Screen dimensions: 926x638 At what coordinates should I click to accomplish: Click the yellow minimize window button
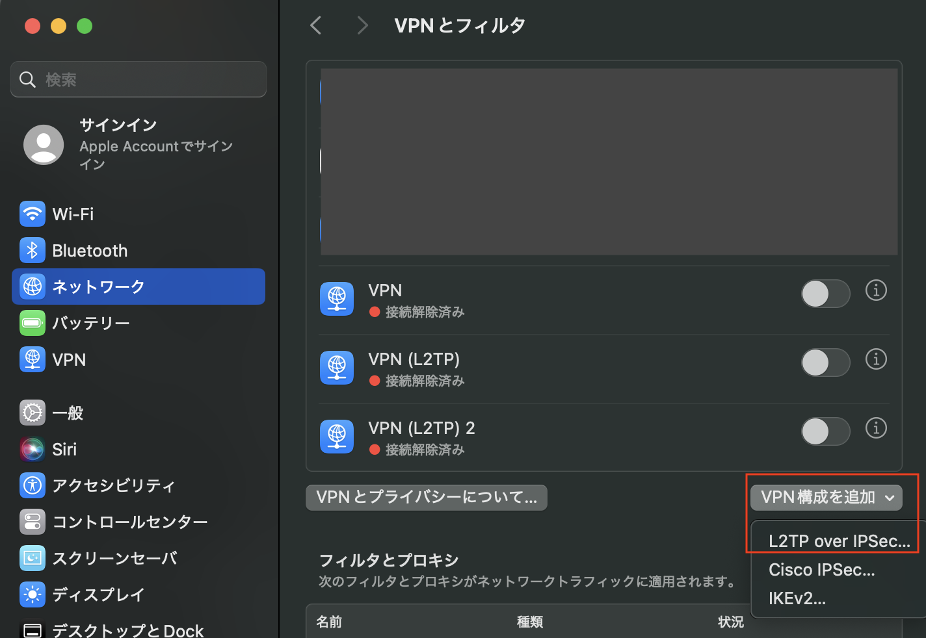(59, 26)
